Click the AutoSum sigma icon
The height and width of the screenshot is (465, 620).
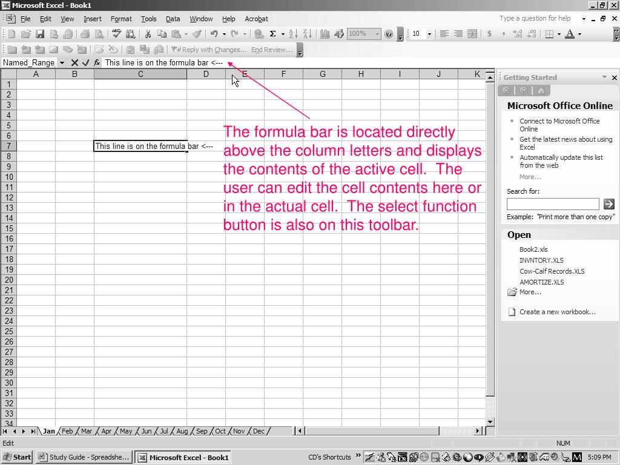coord(273,34)
